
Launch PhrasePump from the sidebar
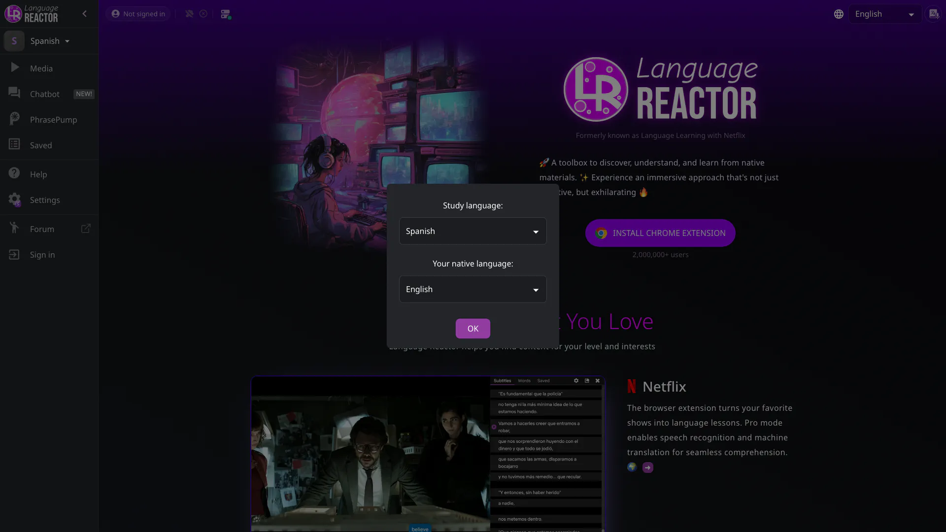click(x=53, y=119)
